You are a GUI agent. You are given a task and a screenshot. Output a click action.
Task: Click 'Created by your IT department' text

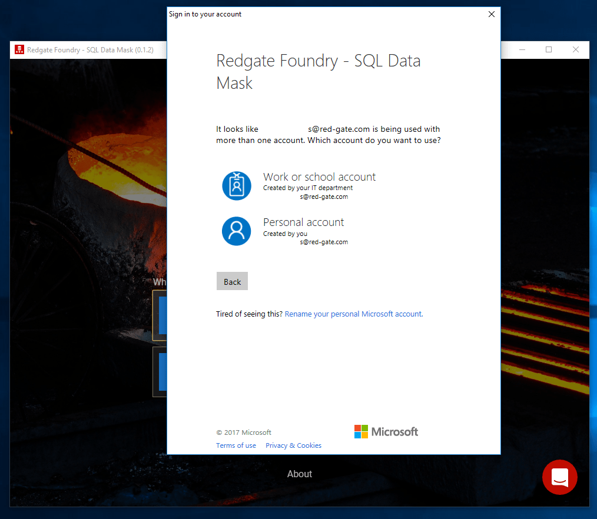[x=308, y=188]
